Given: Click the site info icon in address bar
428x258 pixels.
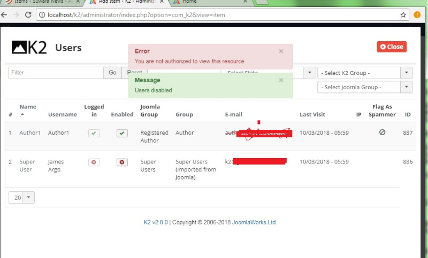Looking at the screenshot, I should (x=42, y=15).
